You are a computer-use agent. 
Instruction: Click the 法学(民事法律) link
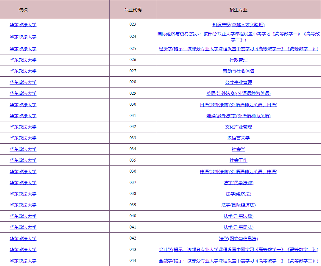click(238, 182)
